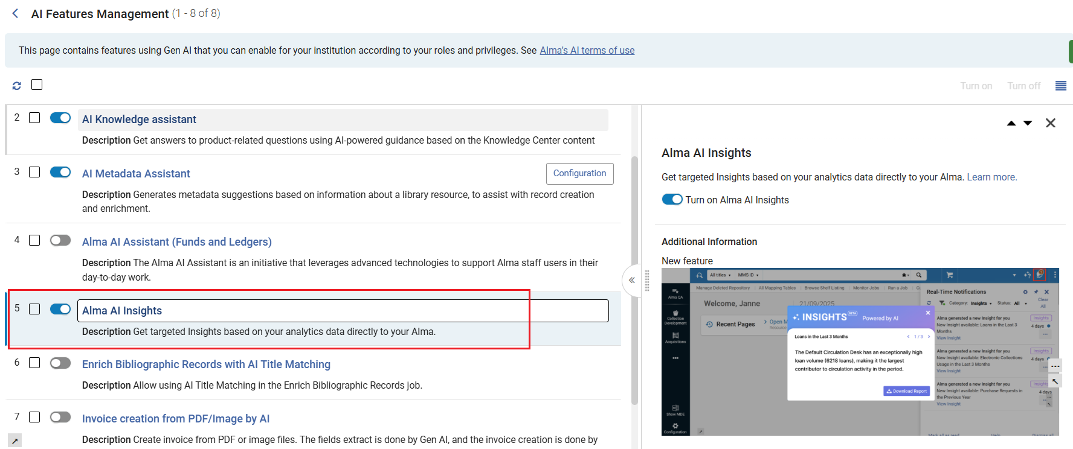Viewport: 1073px width, 449px height.
Task: Click the feature list vertical scrollbar
Action: tap(634, 281)
